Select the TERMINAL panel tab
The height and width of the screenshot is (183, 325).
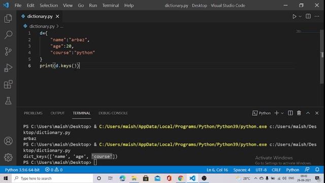[82, 113]
